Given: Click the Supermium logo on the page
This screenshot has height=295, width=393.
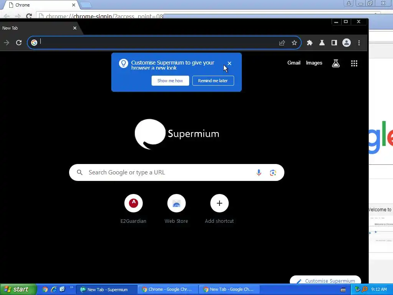Looking at the screenshot, I should (x=177, y=134).
